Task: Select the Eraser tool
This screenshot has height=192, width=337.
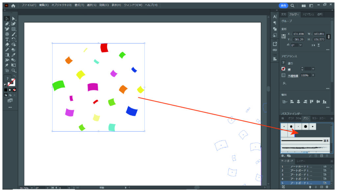Action: (x=7, y=44)
